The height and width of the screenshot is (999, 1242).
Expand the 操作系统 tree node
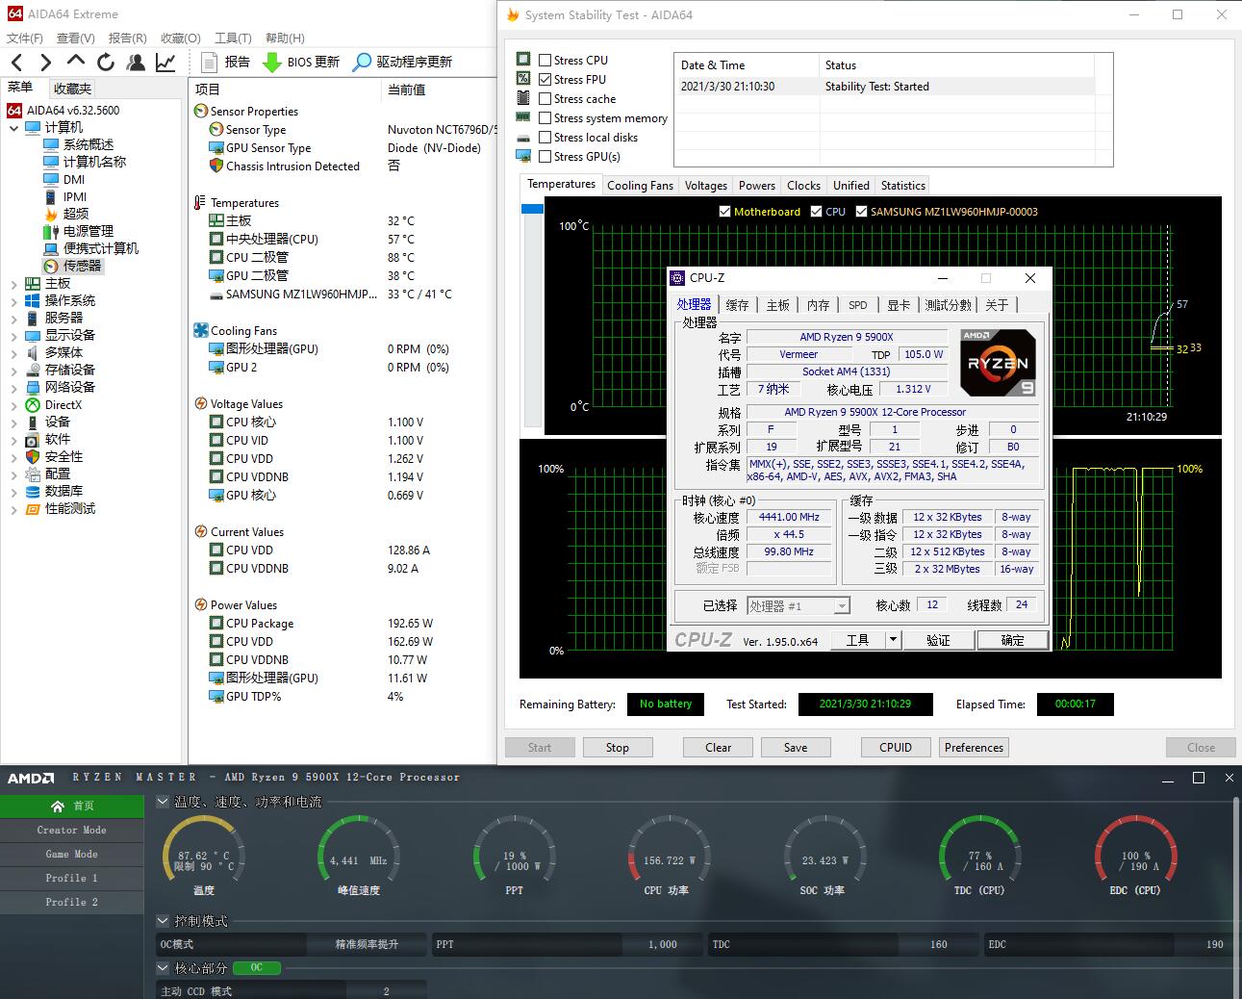(13, 301)
